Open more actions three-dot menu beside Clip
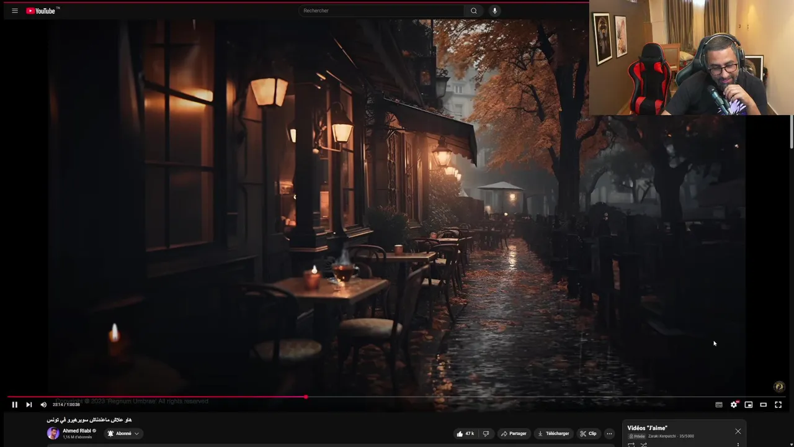Viewport: 794px width, 447px height. coord(609,433)
